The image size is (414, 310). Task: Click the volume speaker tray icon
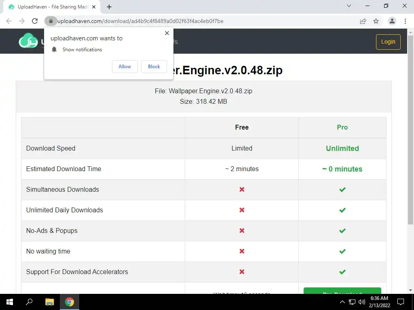[x=362, y=302]
